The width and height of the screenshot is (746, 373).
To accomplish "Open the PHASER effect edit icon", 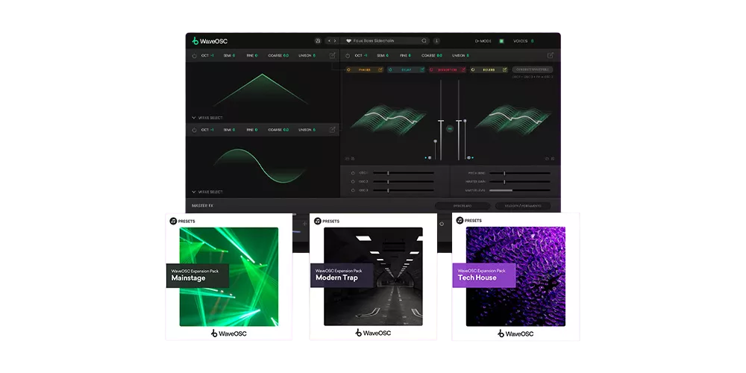I will [x=380, y=69].
